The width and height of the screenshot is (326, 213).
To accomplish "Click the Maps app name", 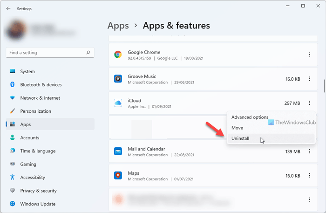I will [x=134, y=173].
